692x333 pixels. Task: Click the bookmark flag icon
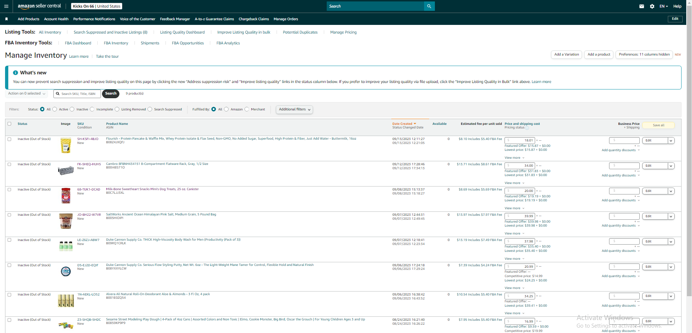point(6,19)
